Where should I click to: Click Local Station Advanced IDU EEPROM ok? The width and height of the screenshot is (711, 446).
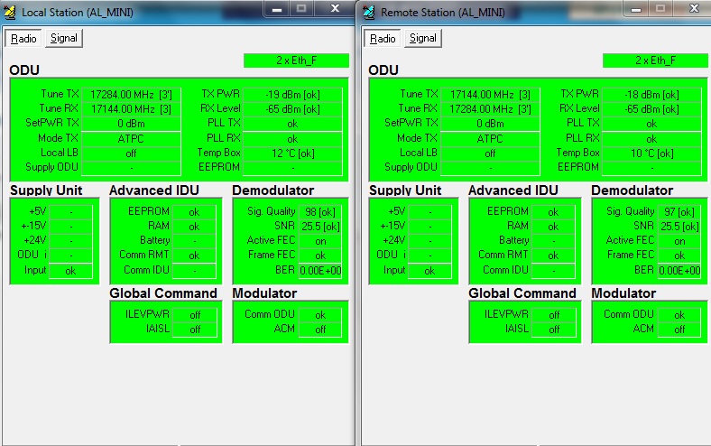click(x=194, y=212)
